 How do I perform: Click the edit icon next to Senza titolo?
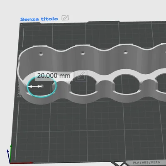[65, 18]
